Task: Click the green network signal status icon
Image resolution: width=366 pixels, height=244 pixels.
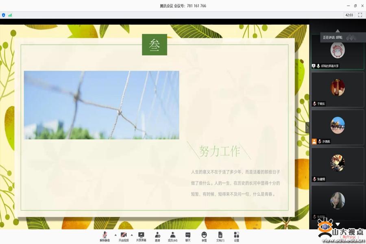Action: pos(10,15)
